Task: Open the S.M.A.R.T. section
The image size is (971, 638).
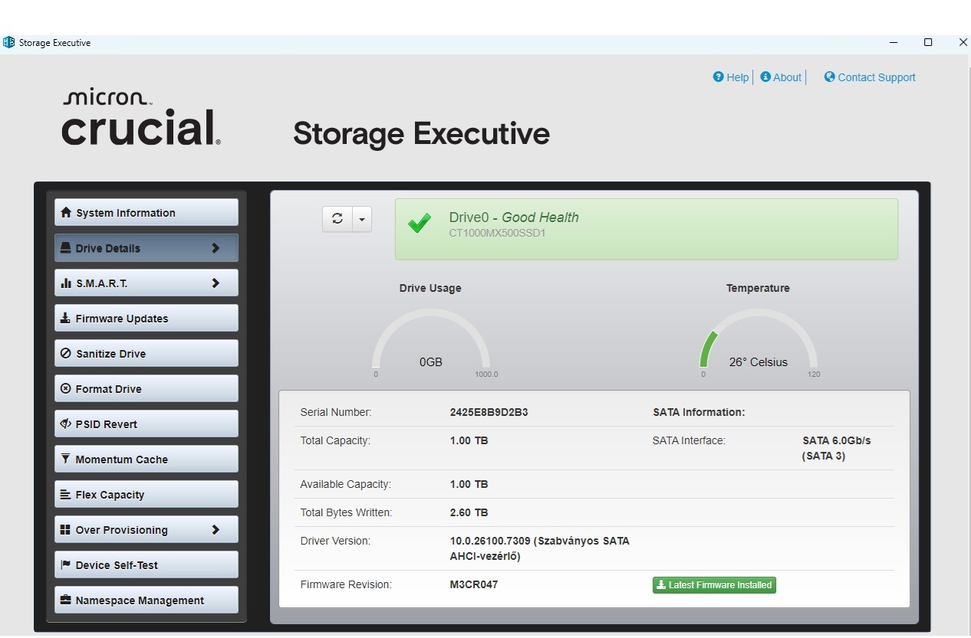Action: click(146, 283)
